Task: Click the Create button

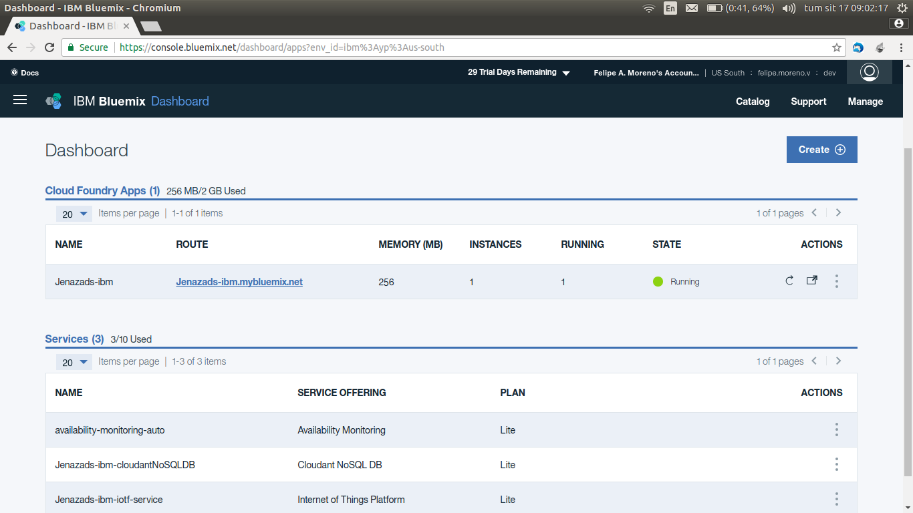Action: coord(821,150)
